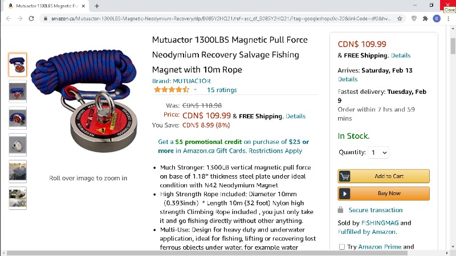Reload the page with the refresh icon
456x256 pixels.
pyautogui.click(x=31, y=19)
